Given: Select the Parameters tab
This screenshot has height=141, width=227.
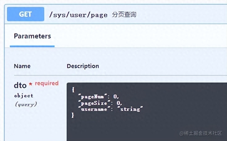Looking at the screenshot, I should 32,36.
